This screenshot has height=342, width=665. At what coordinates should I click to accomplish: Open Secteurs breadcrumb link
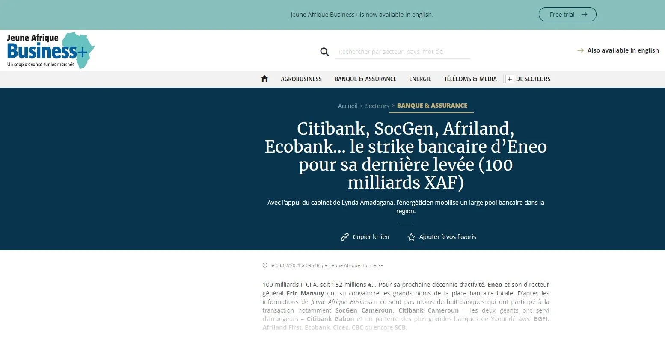pos(377,106)
